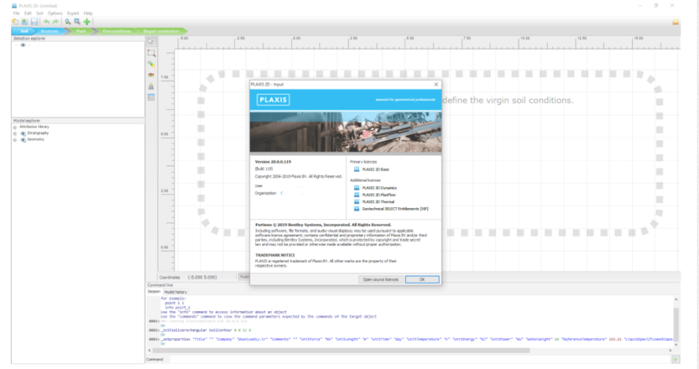
Task: Expand the Geometry tree node
Action: click(x=15, y=140)
